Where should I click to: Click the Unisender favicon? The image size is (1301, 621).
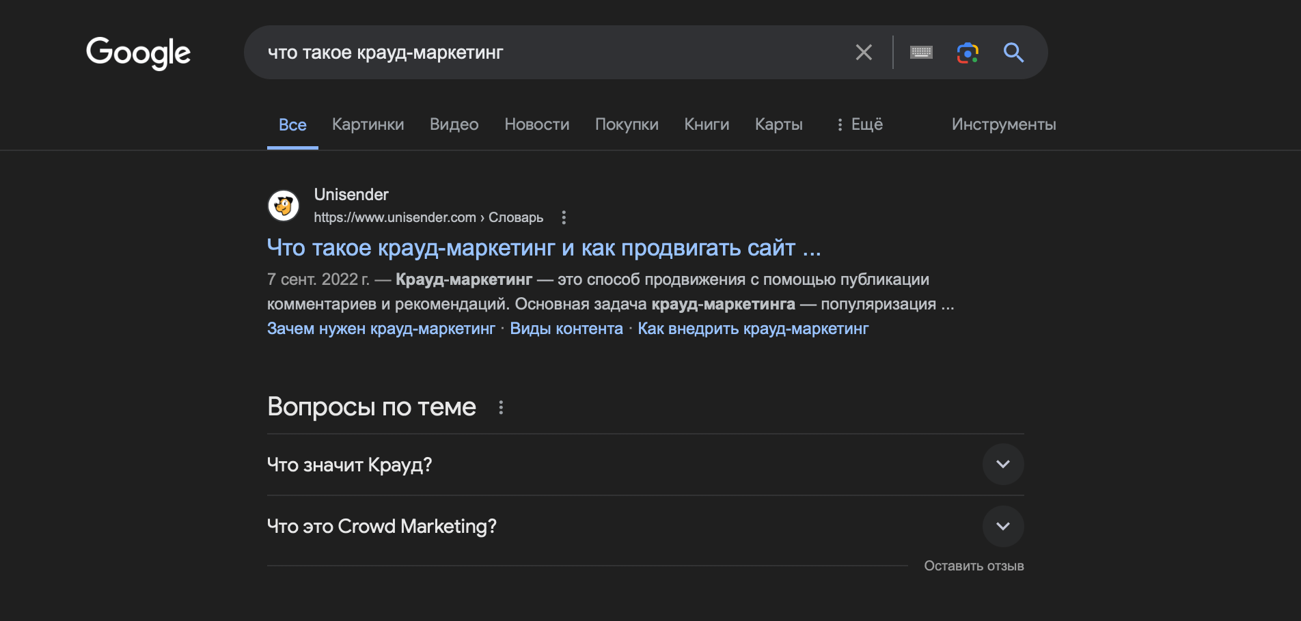284,206
